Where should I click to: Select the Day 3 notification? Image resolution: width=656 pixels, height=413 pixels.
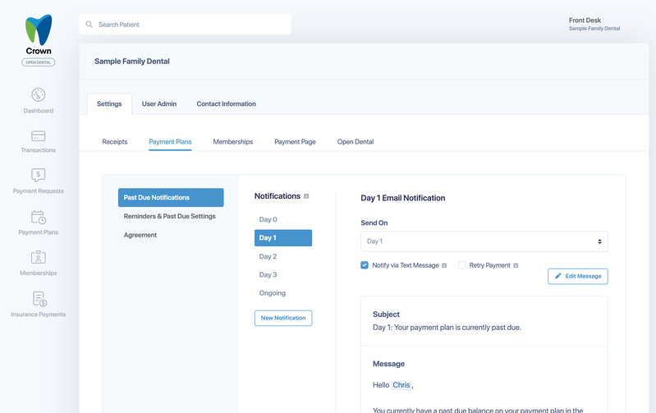click(268, 275)
